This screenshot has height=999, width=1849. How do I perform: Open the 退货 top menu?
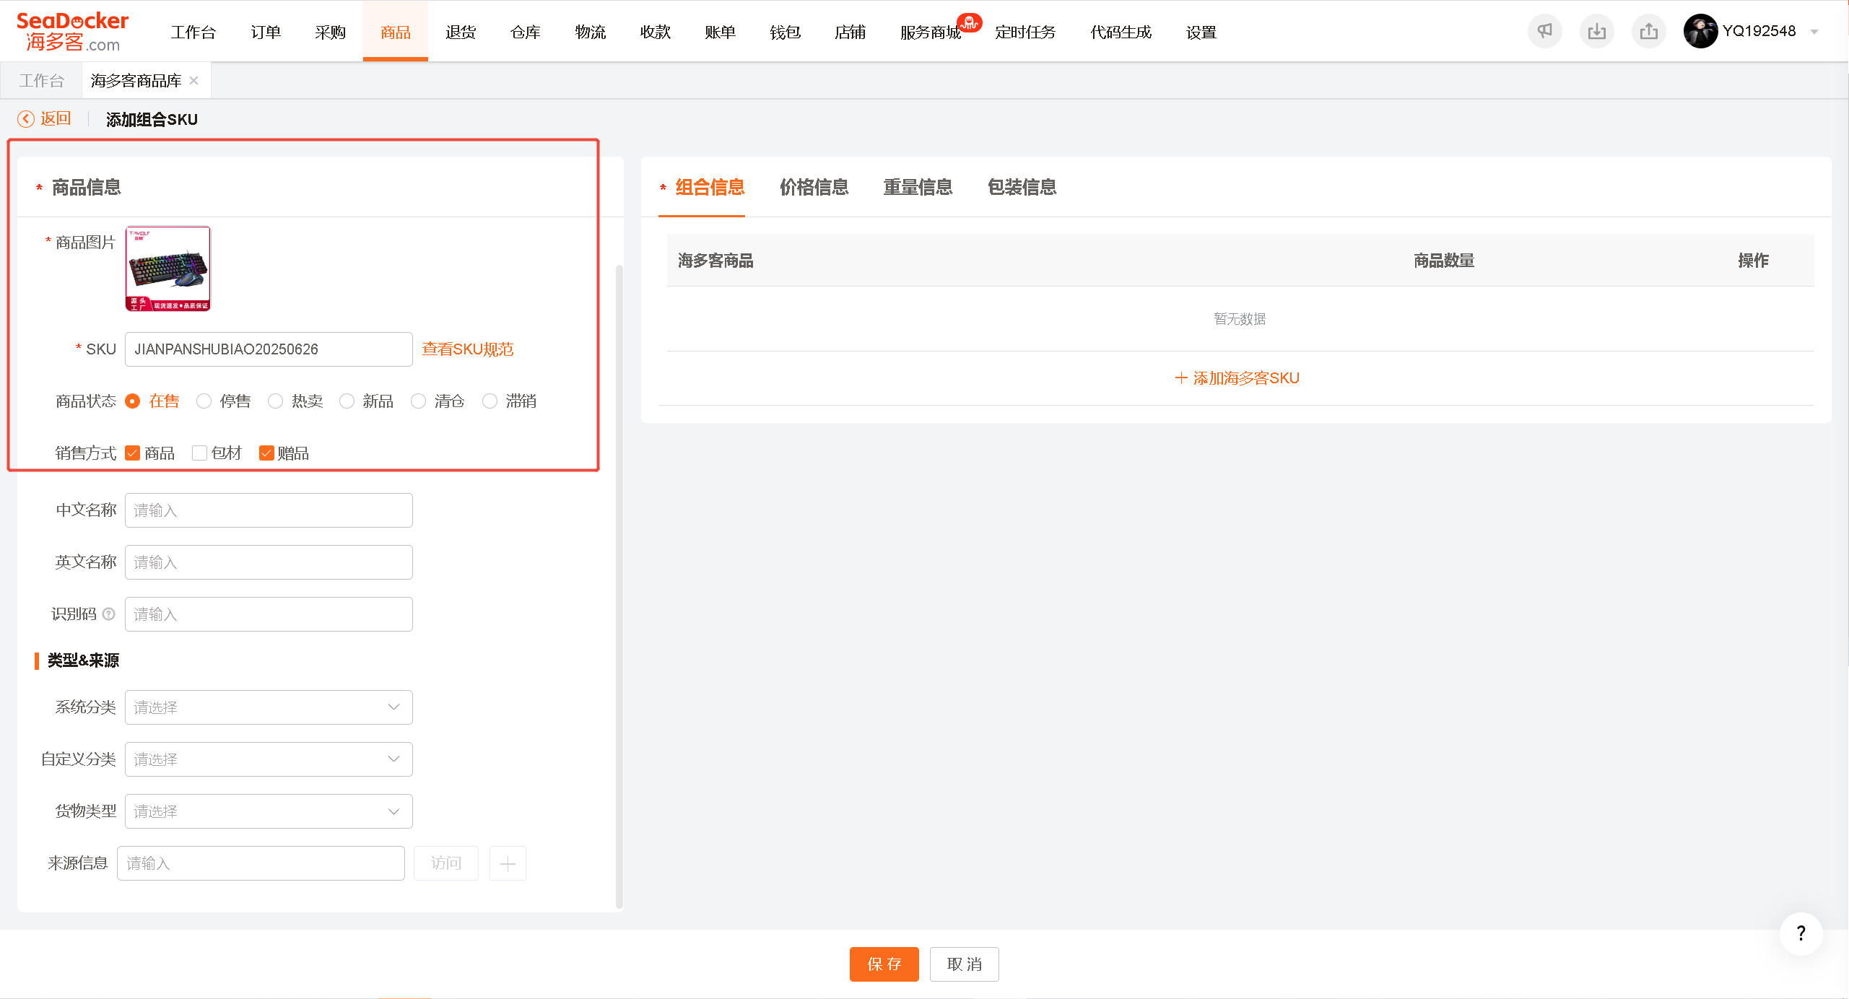(461, 32)
